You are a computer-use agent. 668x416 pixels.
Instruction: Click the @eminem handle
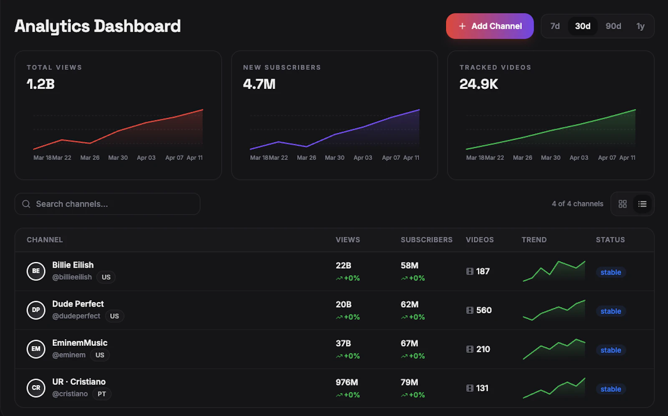tap(69, 355)
